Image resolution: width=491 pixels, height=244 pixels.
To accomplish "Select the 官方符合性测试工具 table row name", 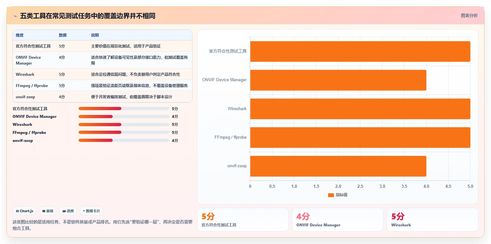I will pyautogui.click(x=33, y=46).
